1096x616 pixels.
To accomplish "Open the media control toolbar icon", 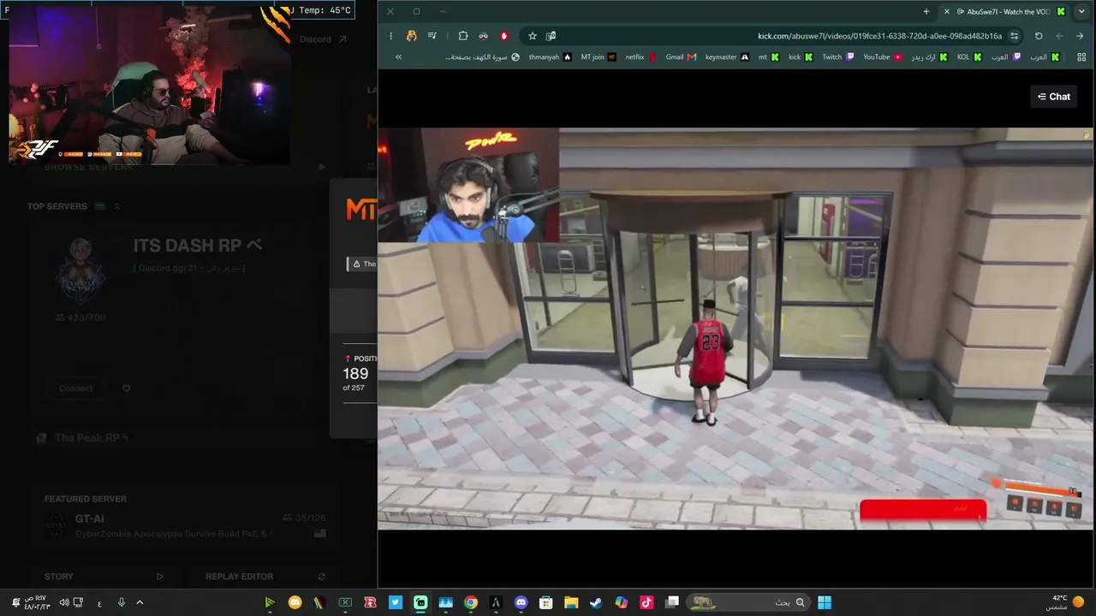I will [432, 36].
